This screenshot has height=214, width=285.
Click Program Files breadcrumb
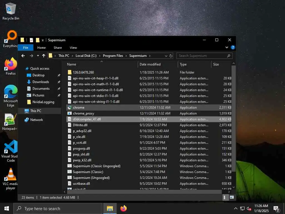tap(113, 56)
